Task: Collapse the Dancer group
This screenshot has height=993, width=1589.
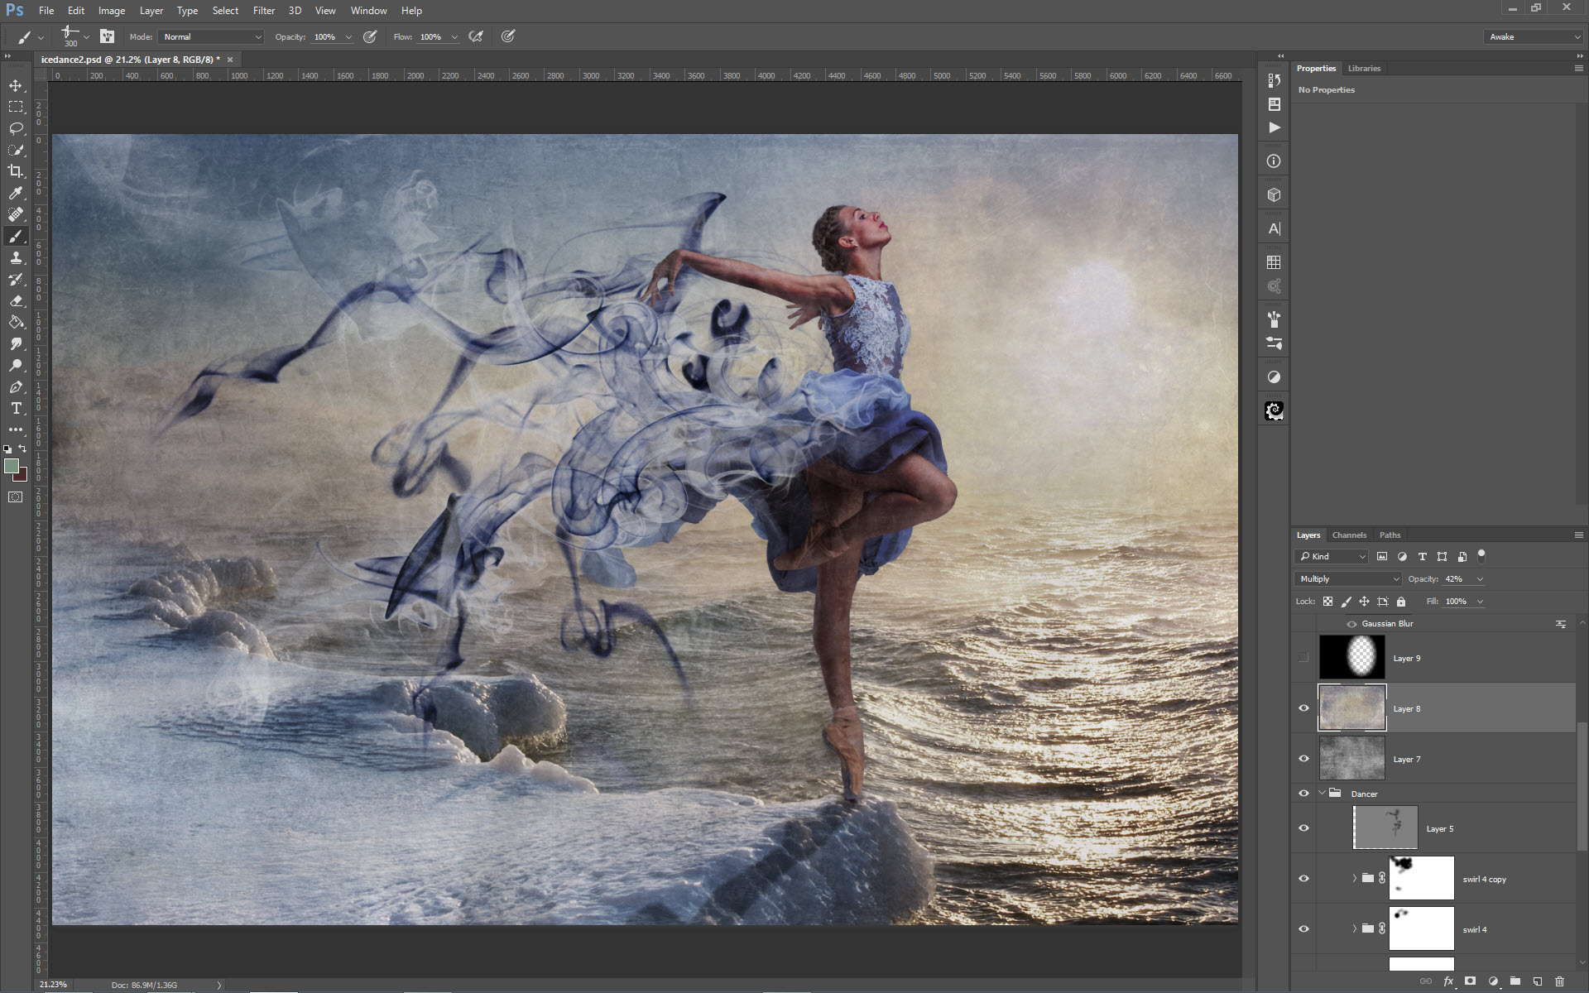Action: pos(1322,794)
